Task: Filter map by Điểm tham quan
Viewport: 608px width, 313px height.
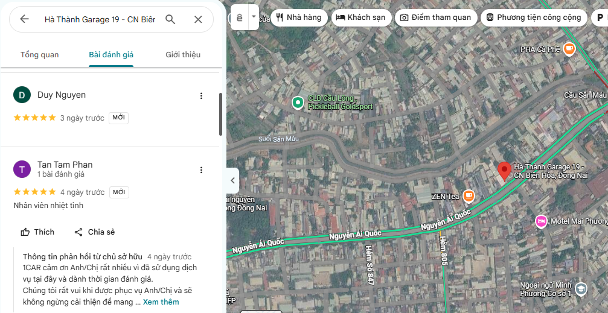Action: point(436,17)
